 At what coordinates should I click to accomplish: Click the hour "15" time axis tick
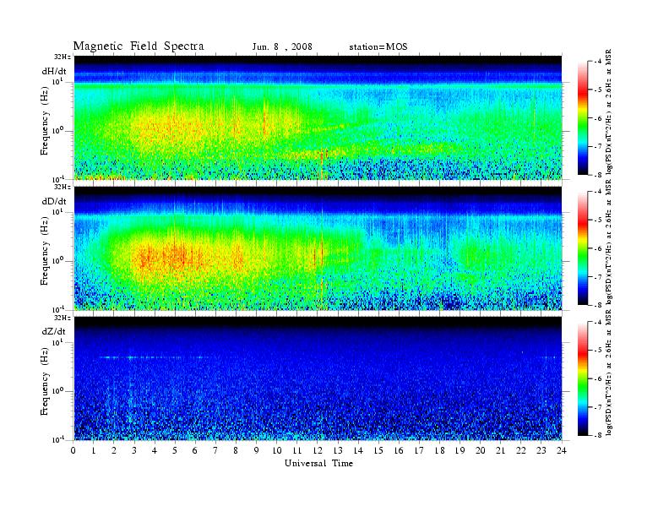pos(378,450)
